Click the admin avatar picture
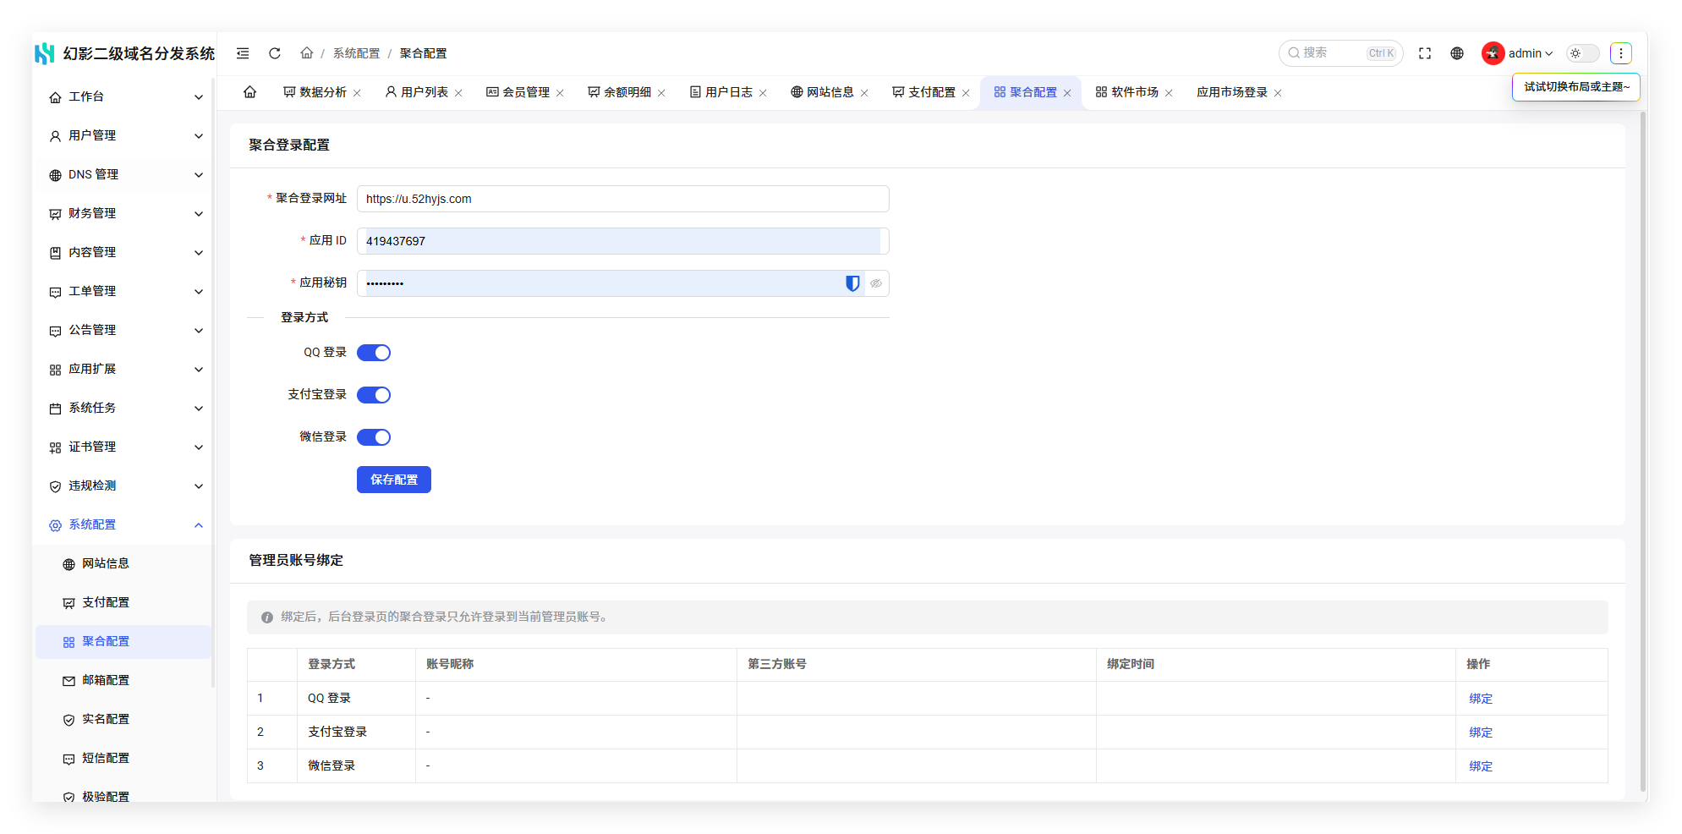Viewport: 1682px width, 834px height. click(1493, 53)
